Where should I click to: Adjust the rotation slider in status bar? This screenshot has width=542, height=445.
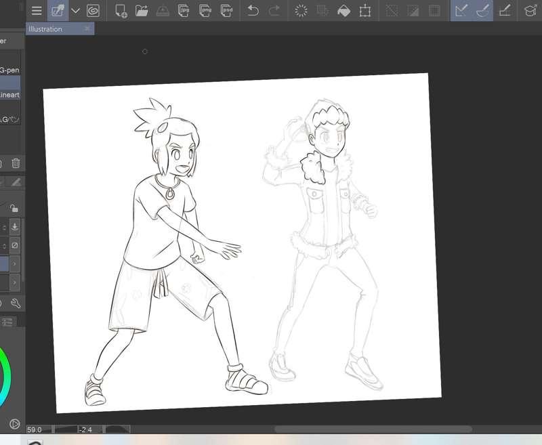click(x=117, y=429)
